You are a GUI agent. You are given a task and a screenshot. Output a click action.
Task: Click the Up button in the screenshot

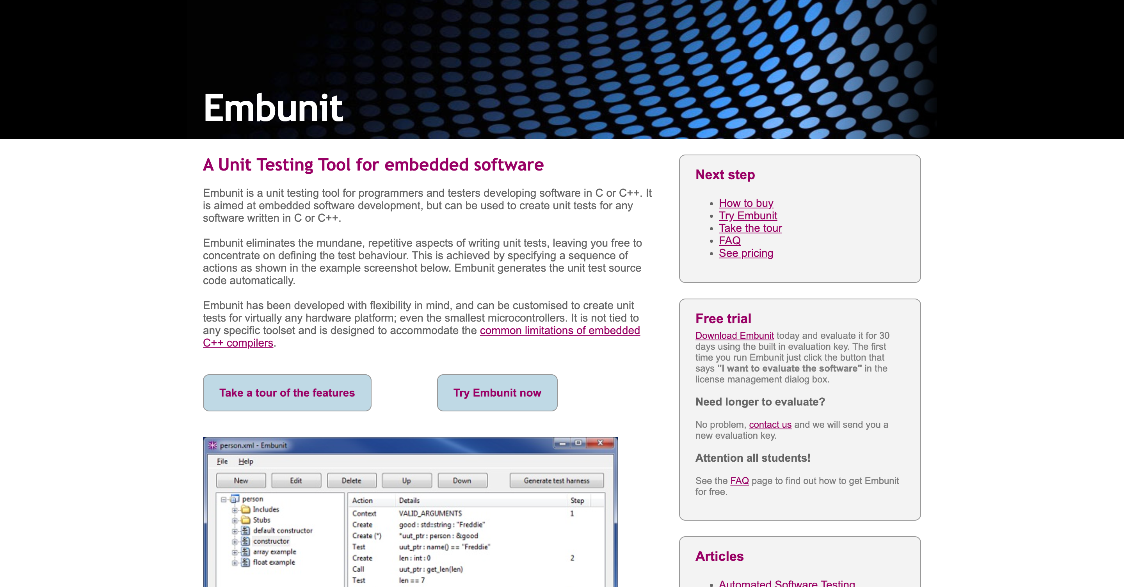[x=406, y=480]
